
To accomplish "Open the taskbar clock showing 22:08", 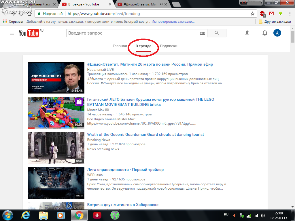I will [x=279, y=216].
